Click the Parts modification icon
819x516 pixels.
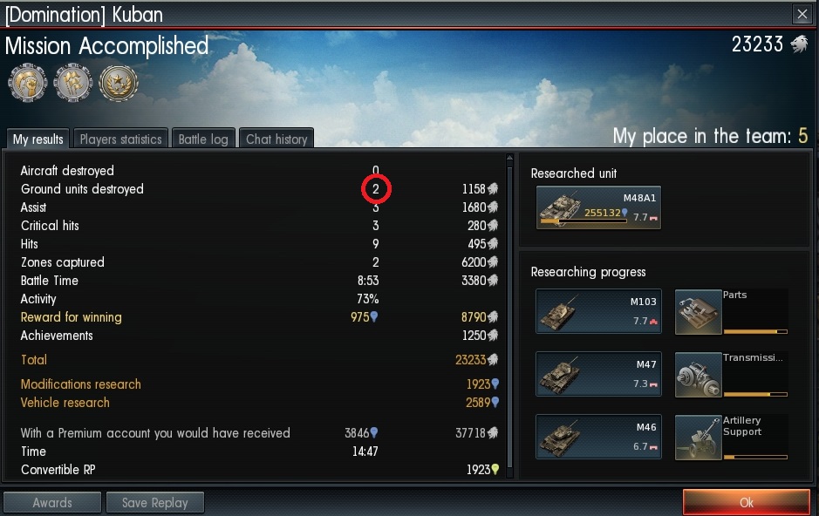tap(699, 312)
